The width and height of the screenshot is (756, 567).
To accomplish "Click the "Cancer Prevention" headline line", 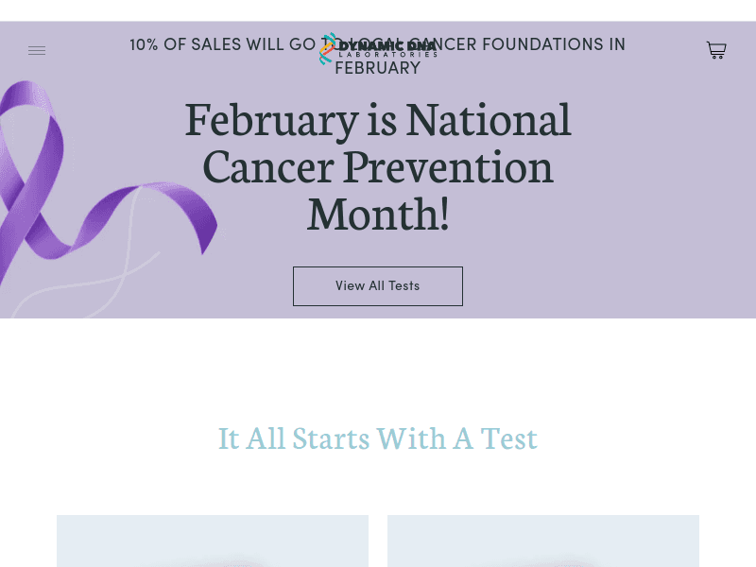I will 378,167.
